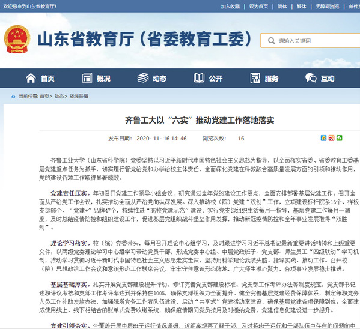360x329 pixels.
Task: Click article title 齐鲁工大以“六实”
Action: click(x=200, y=120)
